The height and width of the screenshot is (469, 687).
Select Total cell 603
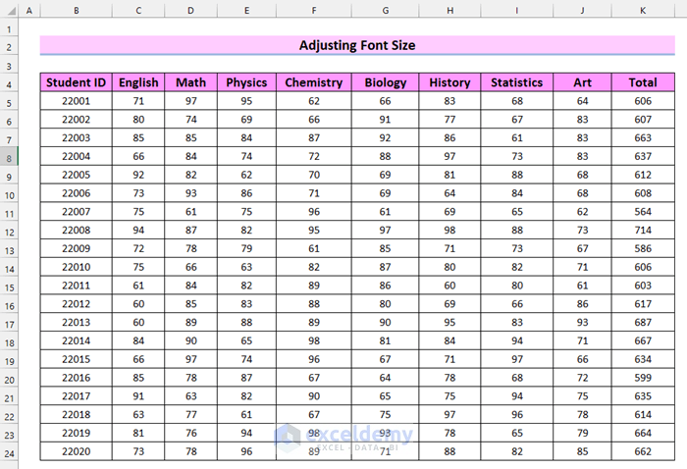point(643,286)
